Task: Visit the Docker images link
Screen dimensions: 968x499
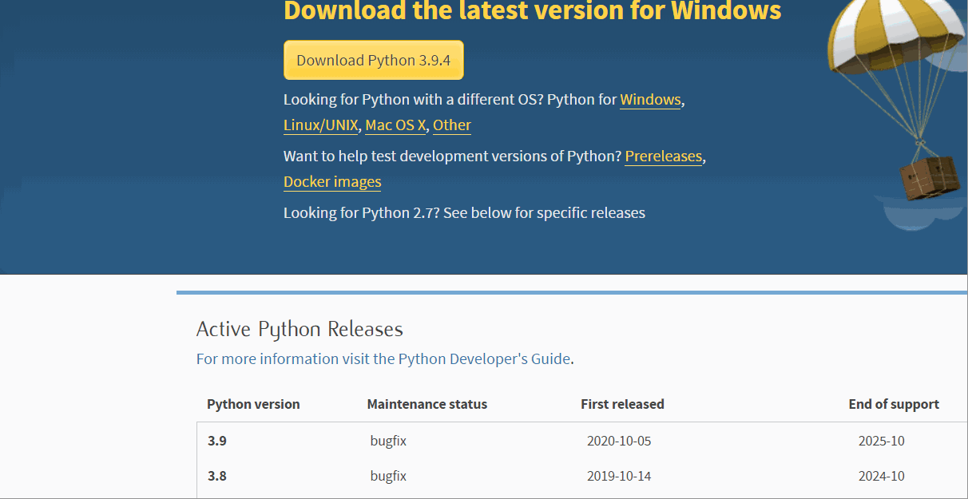Action: (x=332, y=182)
